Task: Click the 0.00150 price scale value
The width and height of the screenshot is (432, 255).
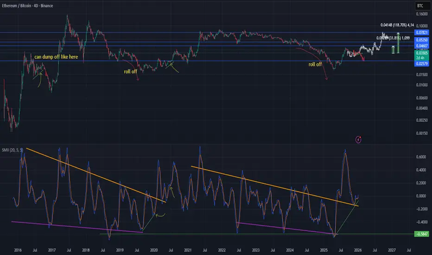Action: pos(421,134)
